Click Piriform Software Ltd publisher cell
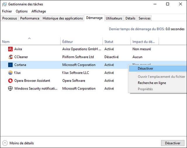187x148 pixels. (x=78, y=57)
